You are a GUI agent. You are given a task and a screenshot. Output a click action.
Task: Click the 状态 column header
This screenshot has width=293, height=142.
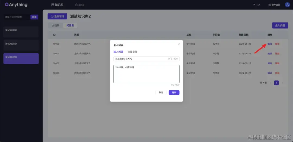pyautogui.click(x=189, y=35)
